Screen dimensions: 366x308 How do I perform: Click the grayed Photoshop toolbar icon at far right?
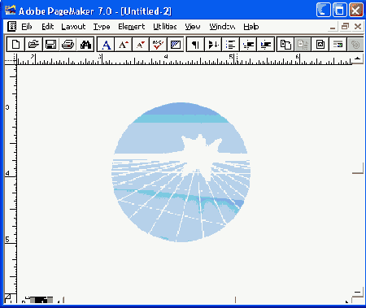tap(355, 45)
